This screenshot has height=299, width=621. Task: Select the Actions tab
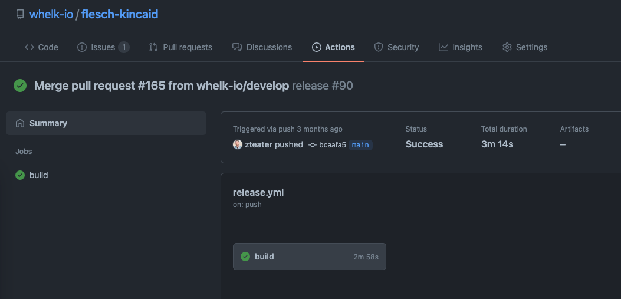tap(333, 47)
